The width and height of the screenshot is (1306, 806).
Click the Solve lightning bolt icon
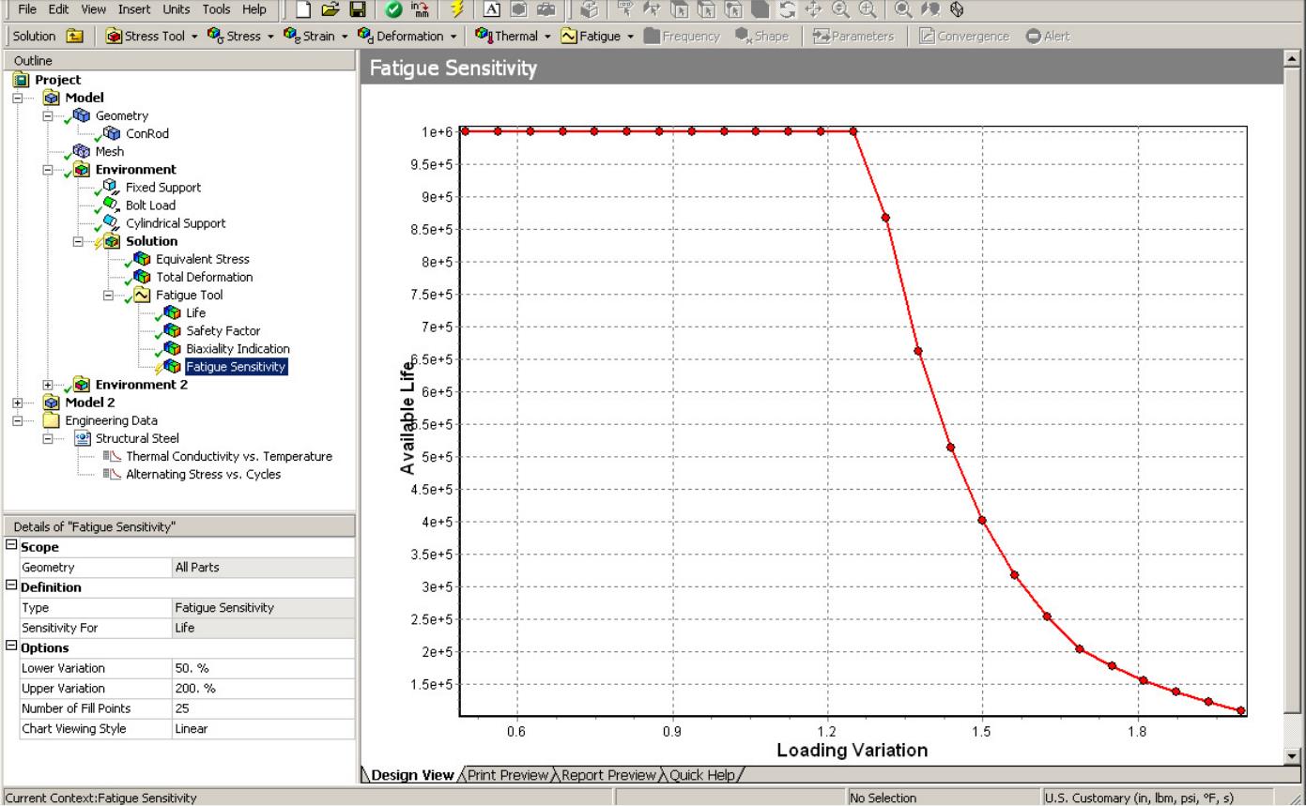coord(457,10)
